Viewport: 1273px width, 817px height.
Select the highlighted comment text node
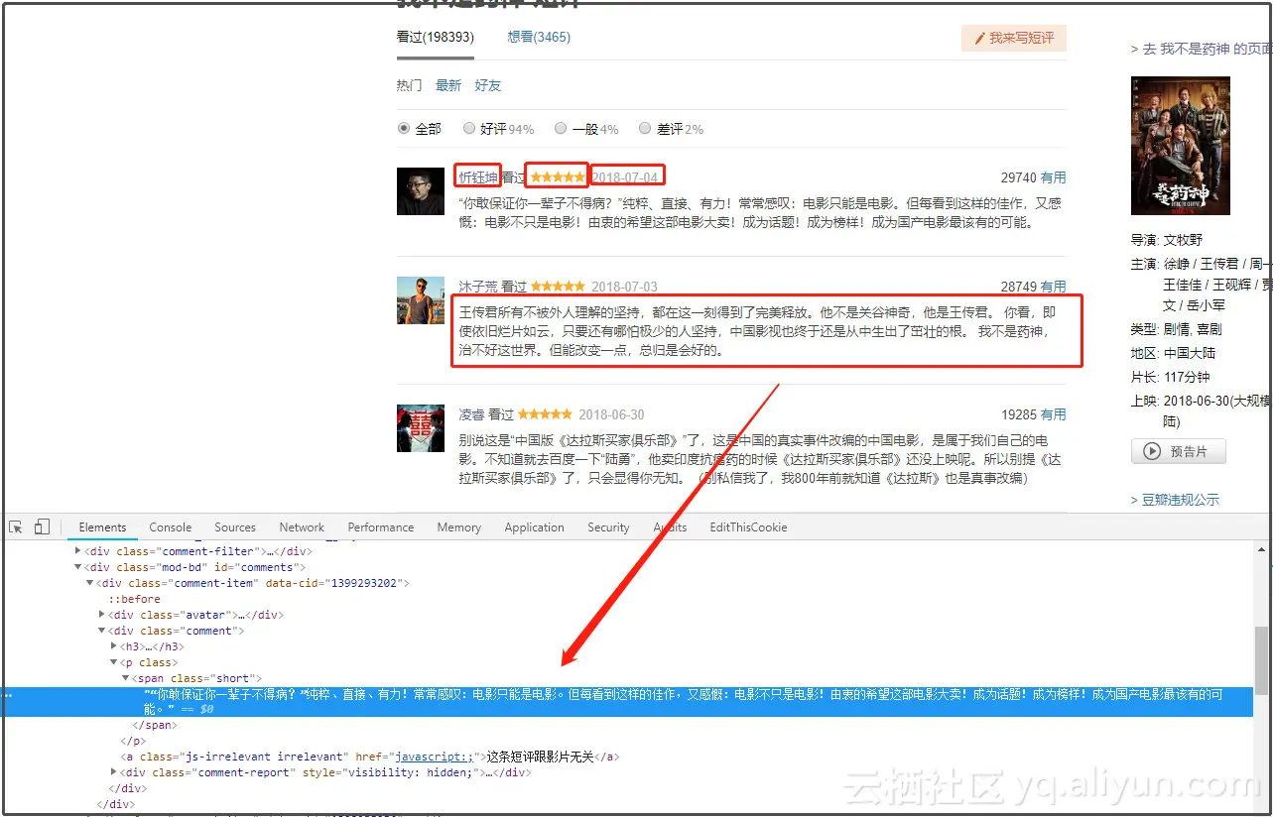(x=627, y=701)
